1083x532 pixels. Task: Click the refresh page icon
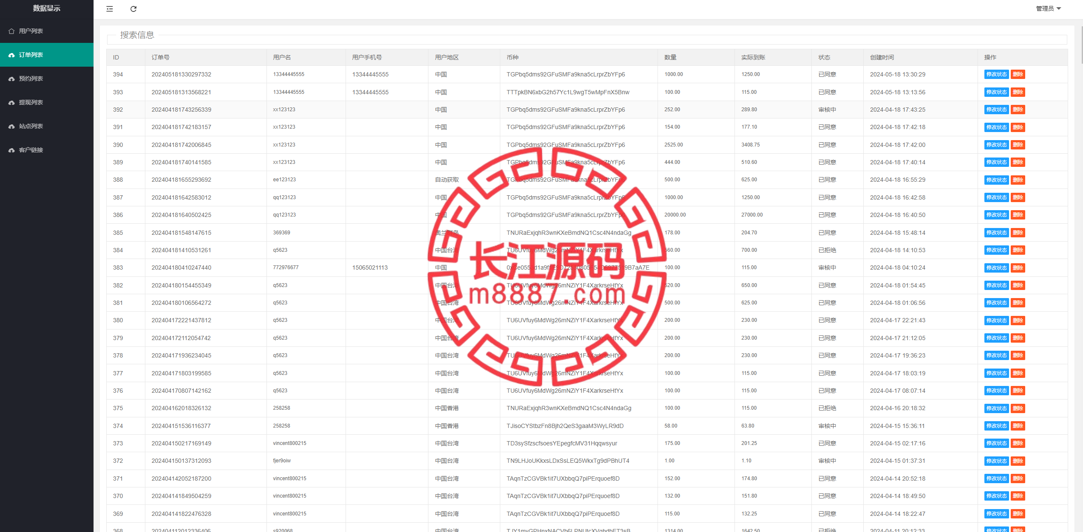point(133,9)
